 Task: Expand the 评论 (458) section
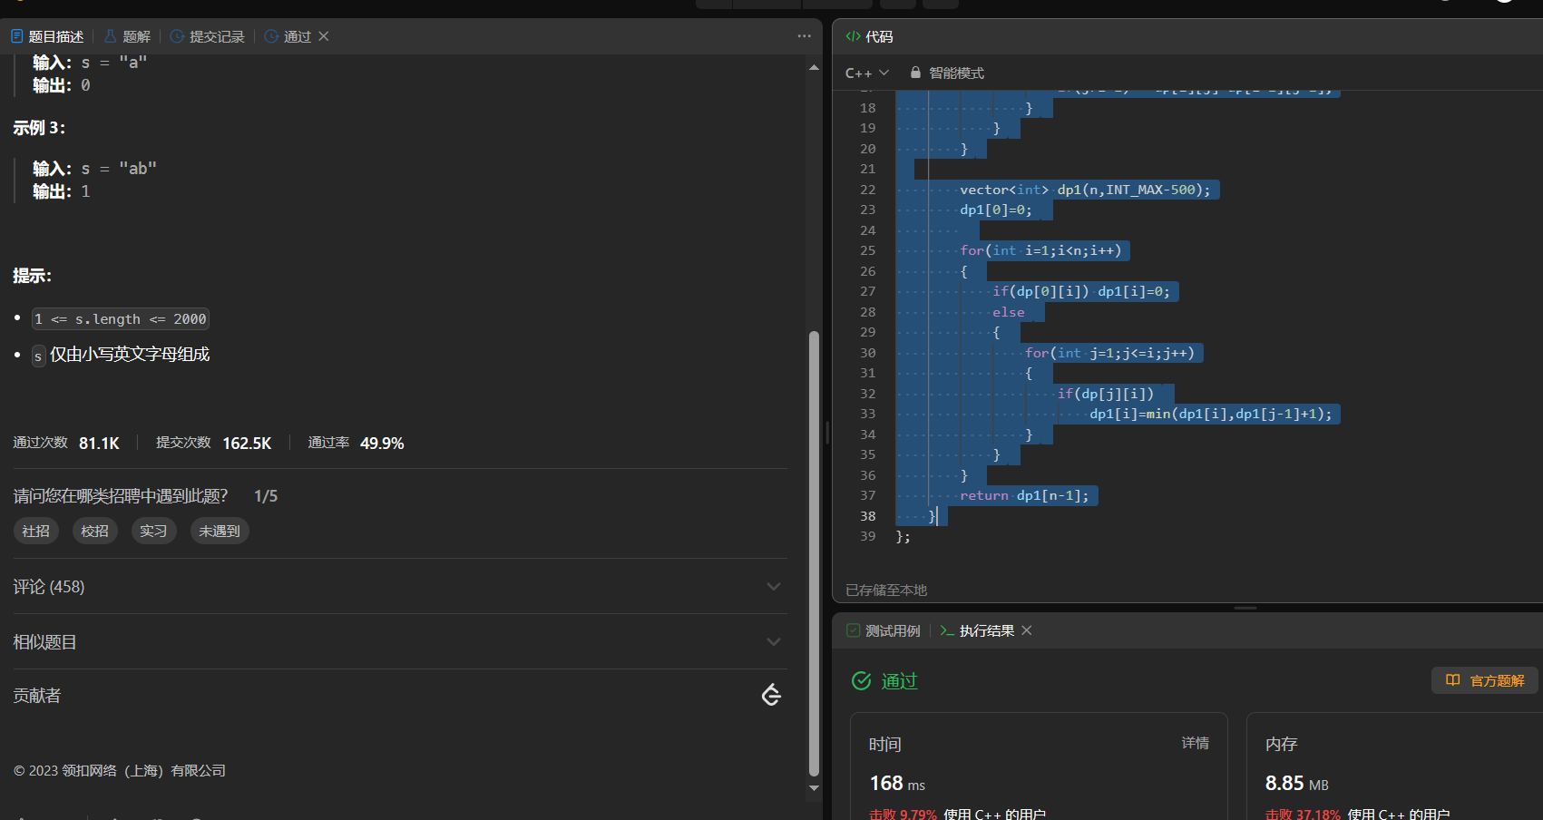coord(399,587)
